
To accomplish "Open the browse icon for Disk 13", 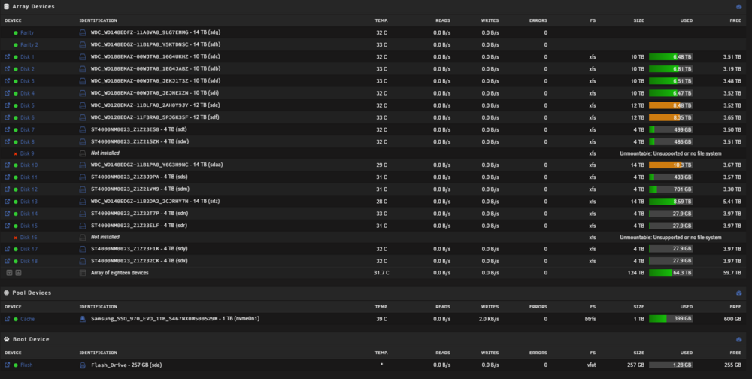I will click(x=8, y=202).
